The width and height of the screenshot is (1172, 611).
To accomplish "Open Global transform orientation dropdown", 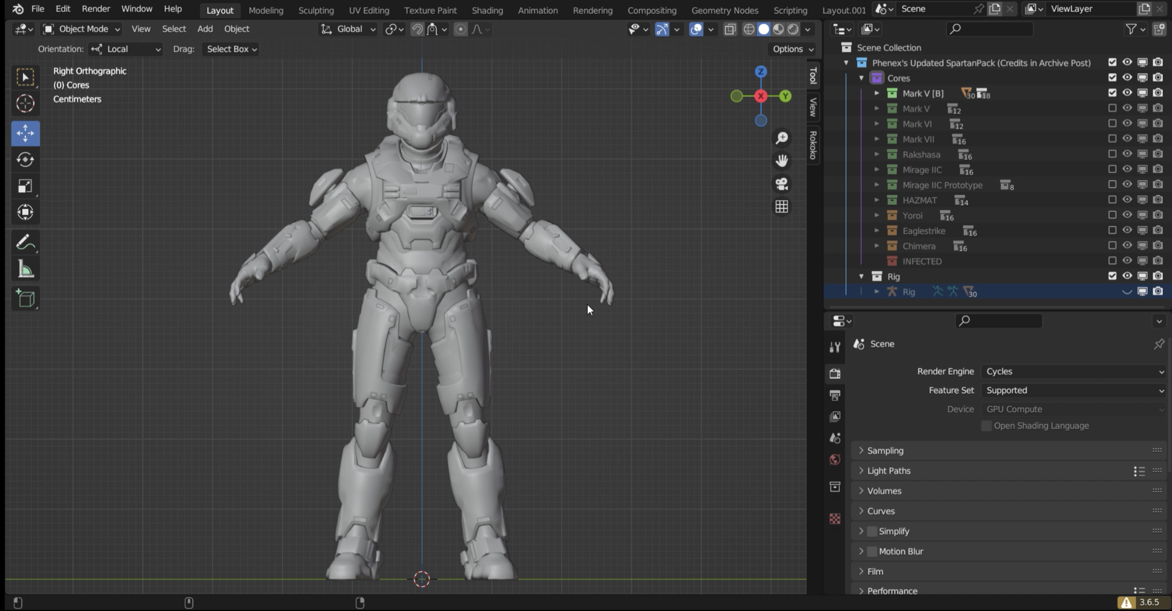I will tap(348, 29).
